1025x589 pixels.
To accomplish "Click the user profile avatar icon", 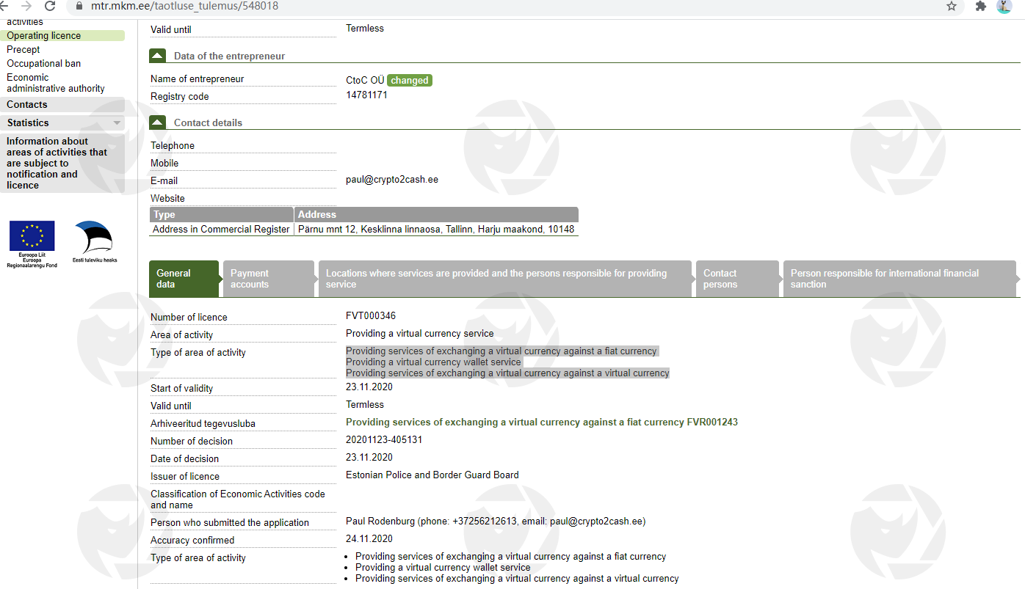I will click(1004, 6).
